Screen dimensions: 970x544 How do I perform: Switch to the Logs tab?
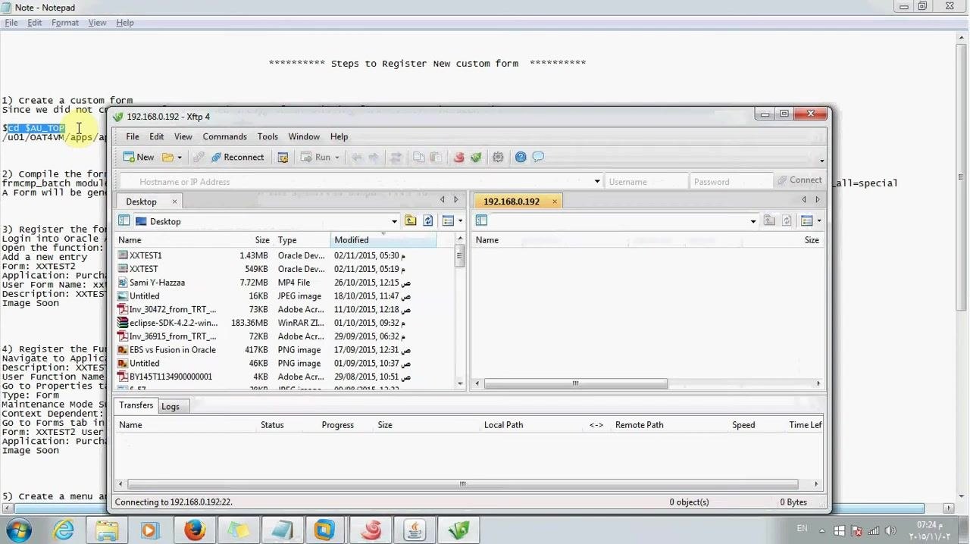coord(171,407)
